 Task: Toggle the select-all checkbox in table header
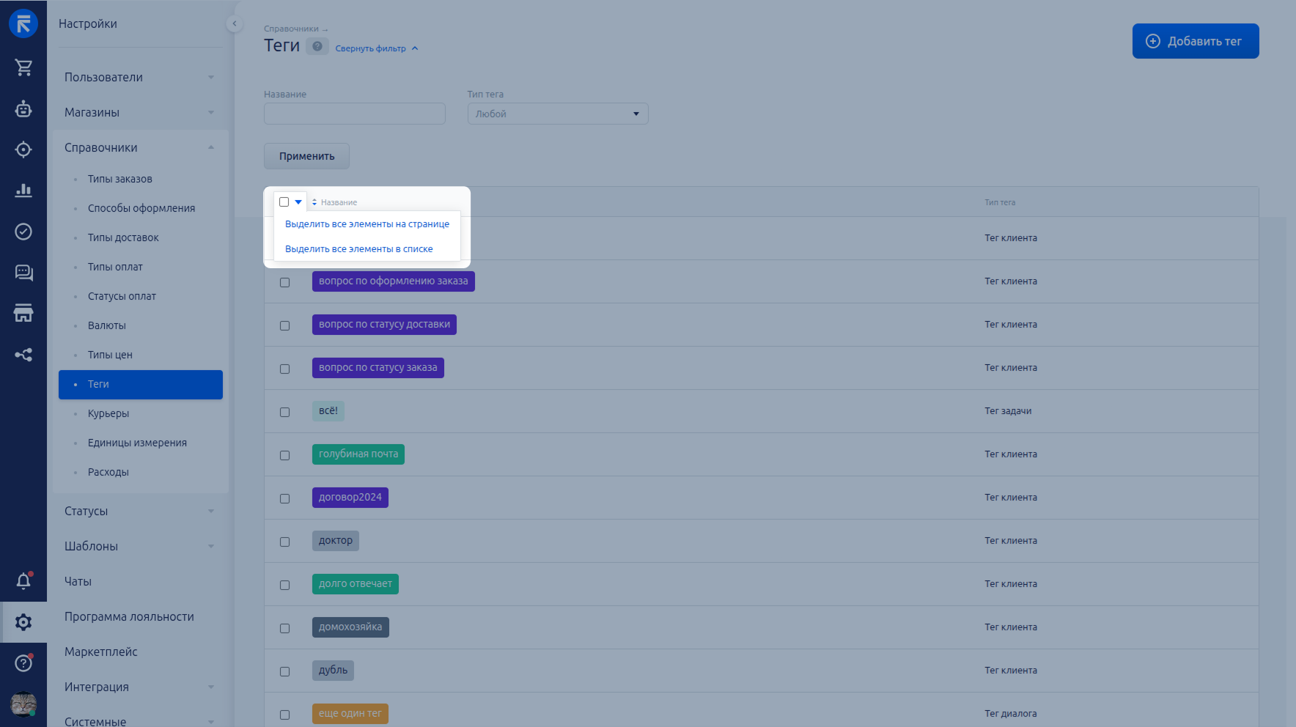[x=284, y=202]
